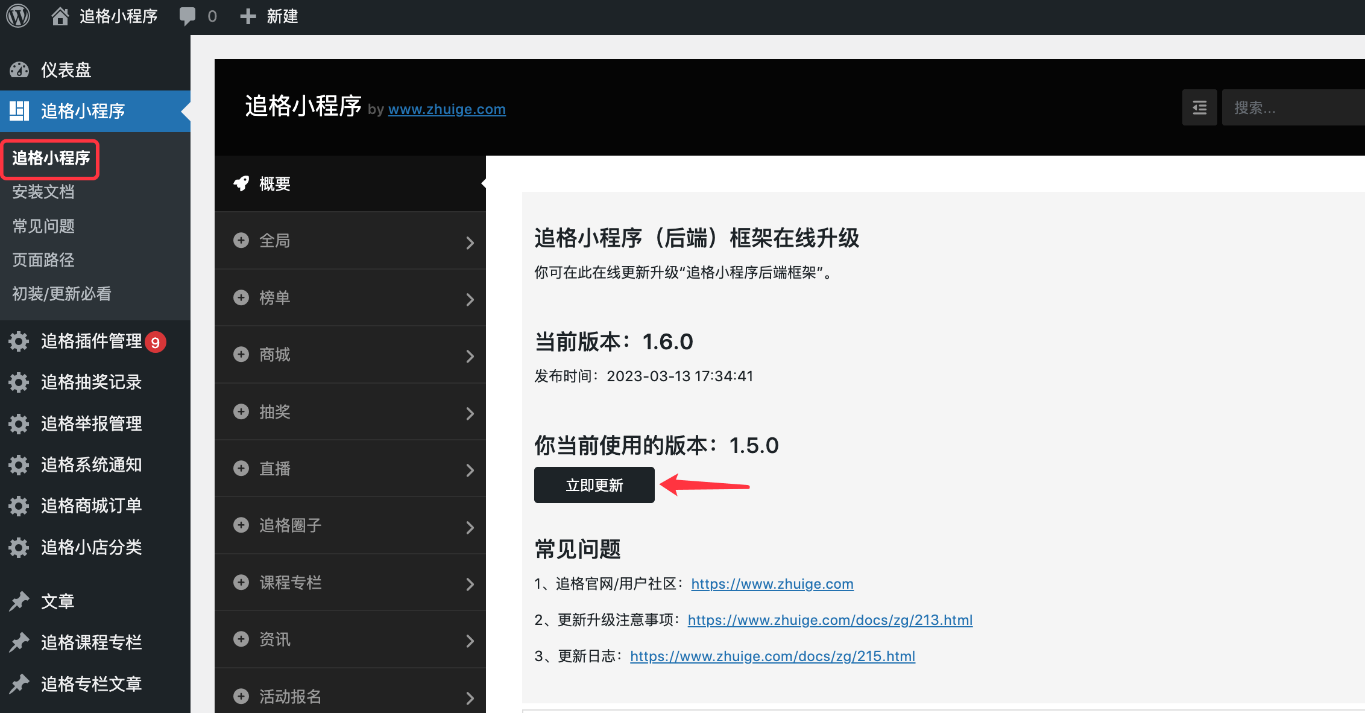Click the plus circle icon beside 资讯
The height and width of the screenshot is (713, 1365).
pyautogui.click(x=241, y=639)
